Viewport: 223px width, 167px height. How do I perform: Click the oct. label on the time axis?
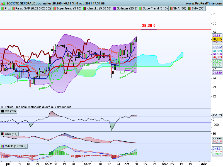click(127, 164)
